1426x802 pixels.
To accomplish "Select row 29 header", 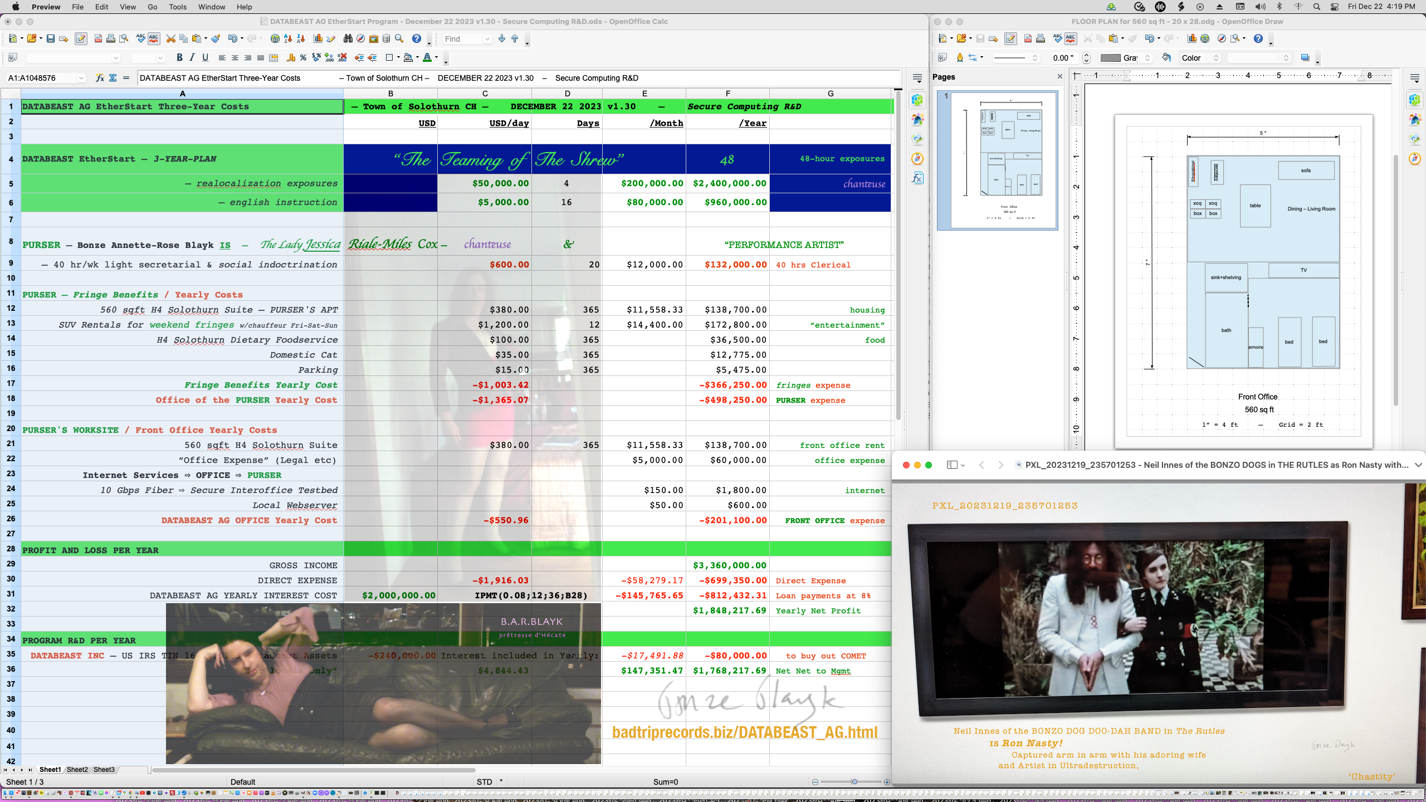I will pyautogui.click(x=11, y=565).
